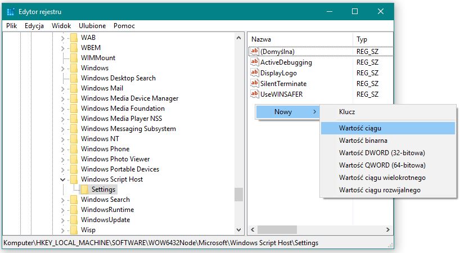Click the WIMMount folder icon
Viewport: 460px width, 253px height.
pos(74,58)
